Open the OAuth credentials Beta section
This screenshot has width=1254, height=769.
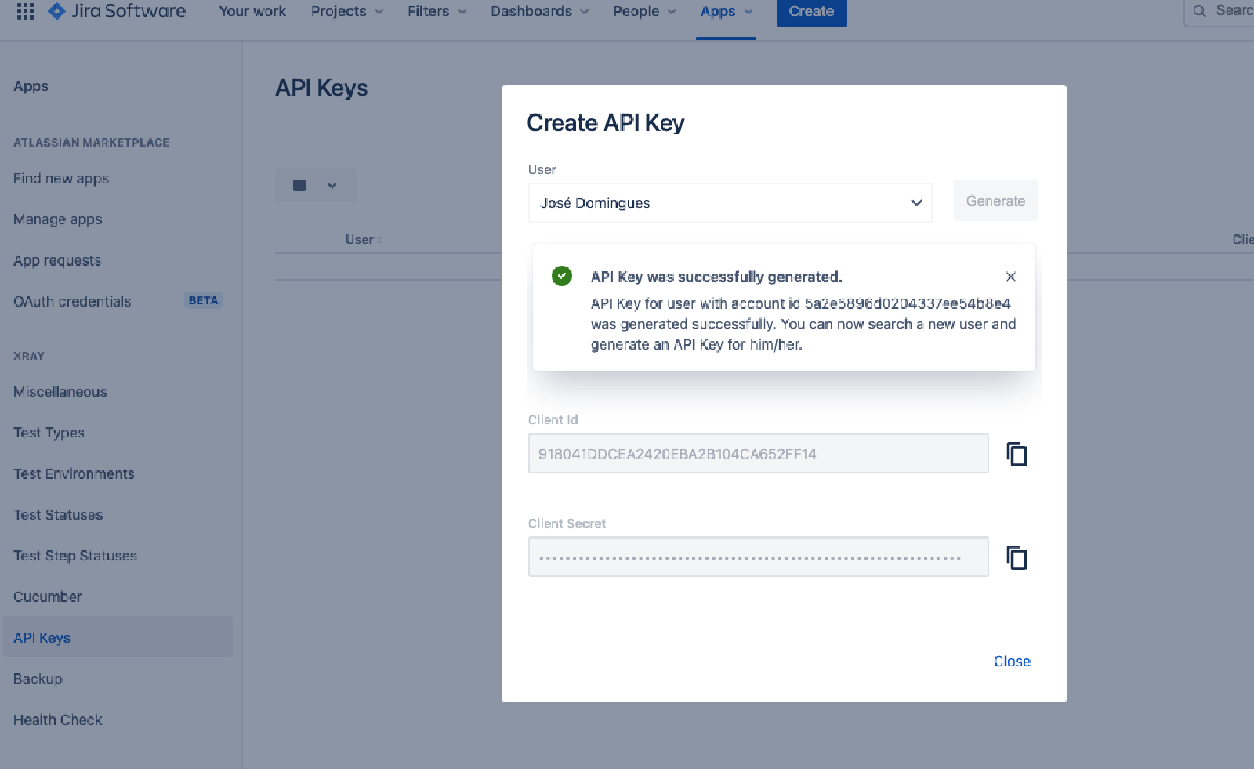pyautogui.click(x=71, y=301)
